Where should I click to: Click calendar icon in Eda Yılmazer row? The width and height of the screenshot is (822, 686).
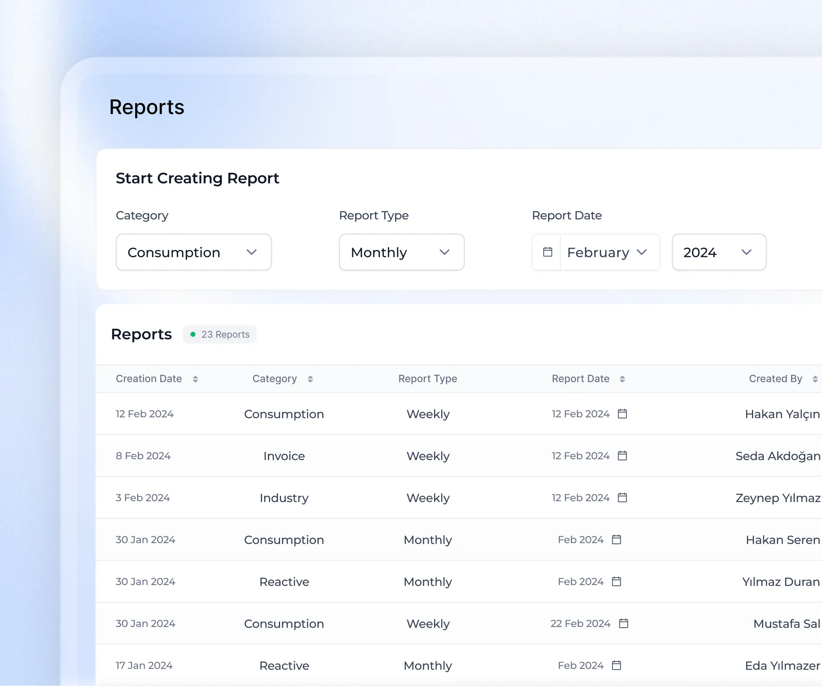click(x=616, y=665)
